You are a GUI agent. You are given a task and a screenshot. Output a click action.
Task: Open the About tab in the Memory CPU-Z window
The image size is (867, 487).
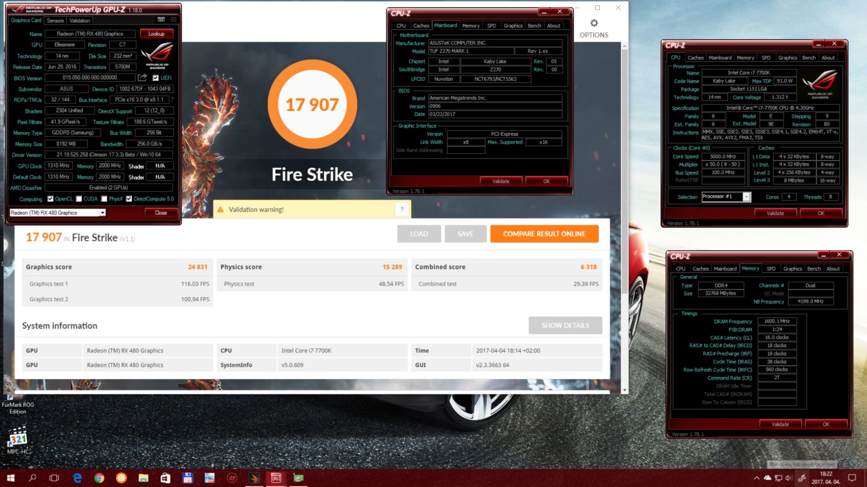(x=833, y=269)
